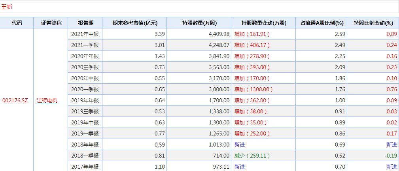Select the 2020年年报 report period cell

(x=85, y=56)
